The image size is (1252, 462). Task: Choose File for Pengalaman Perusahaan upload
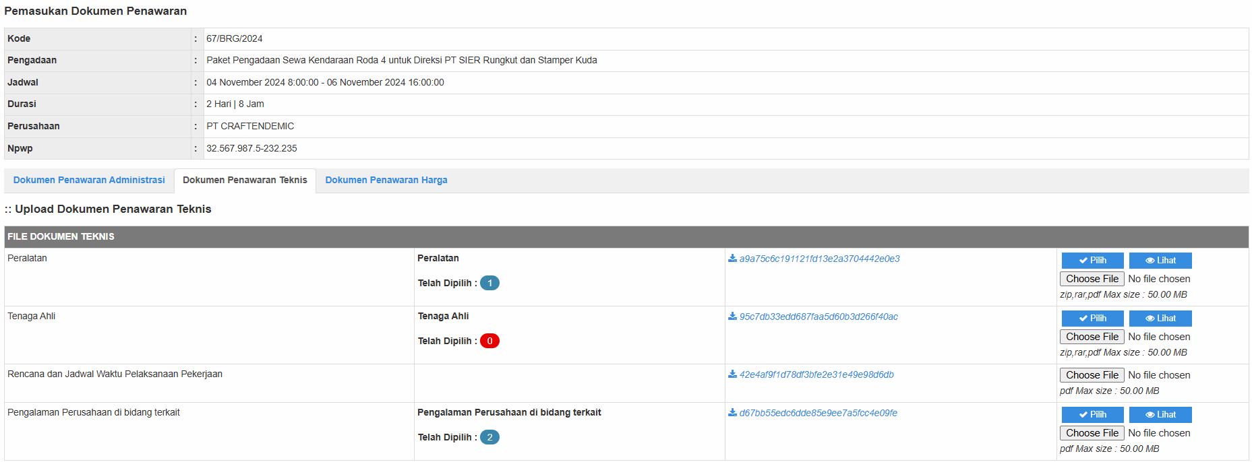tap(1092, 433)
